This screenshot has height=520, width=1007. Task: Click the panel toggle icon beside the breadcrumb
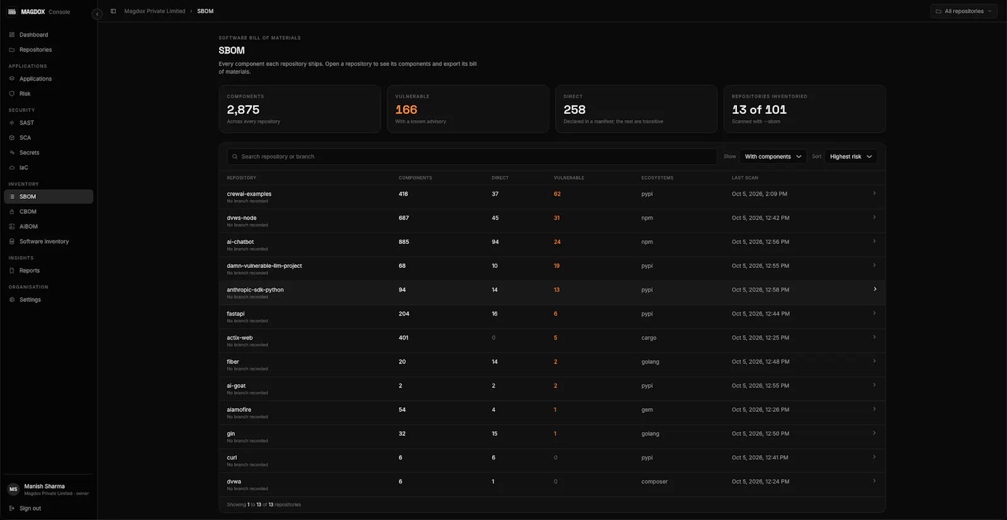coord(113,11)
